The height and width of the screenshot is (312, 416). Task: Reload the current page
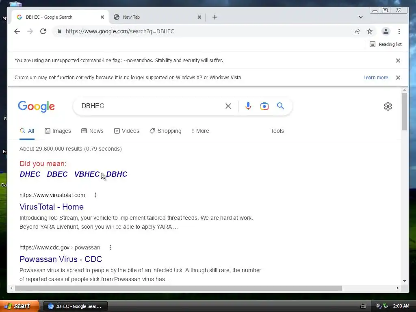pos(43,31)
